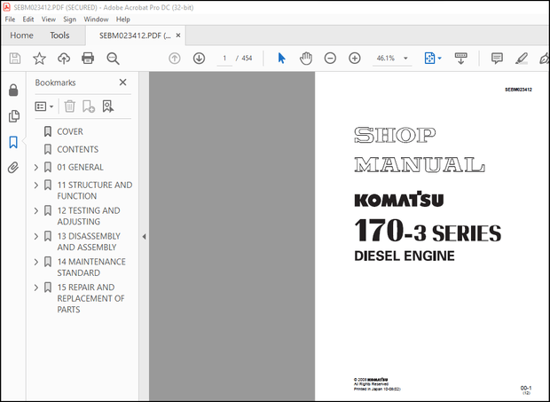The width and height of the screenshot is (550, 402).
Task: Select the arrow Selection tool
Action: (x=281, y=59)
